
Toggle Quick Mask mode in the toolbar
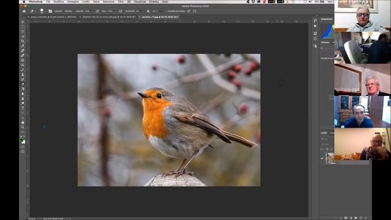[23, 147]
